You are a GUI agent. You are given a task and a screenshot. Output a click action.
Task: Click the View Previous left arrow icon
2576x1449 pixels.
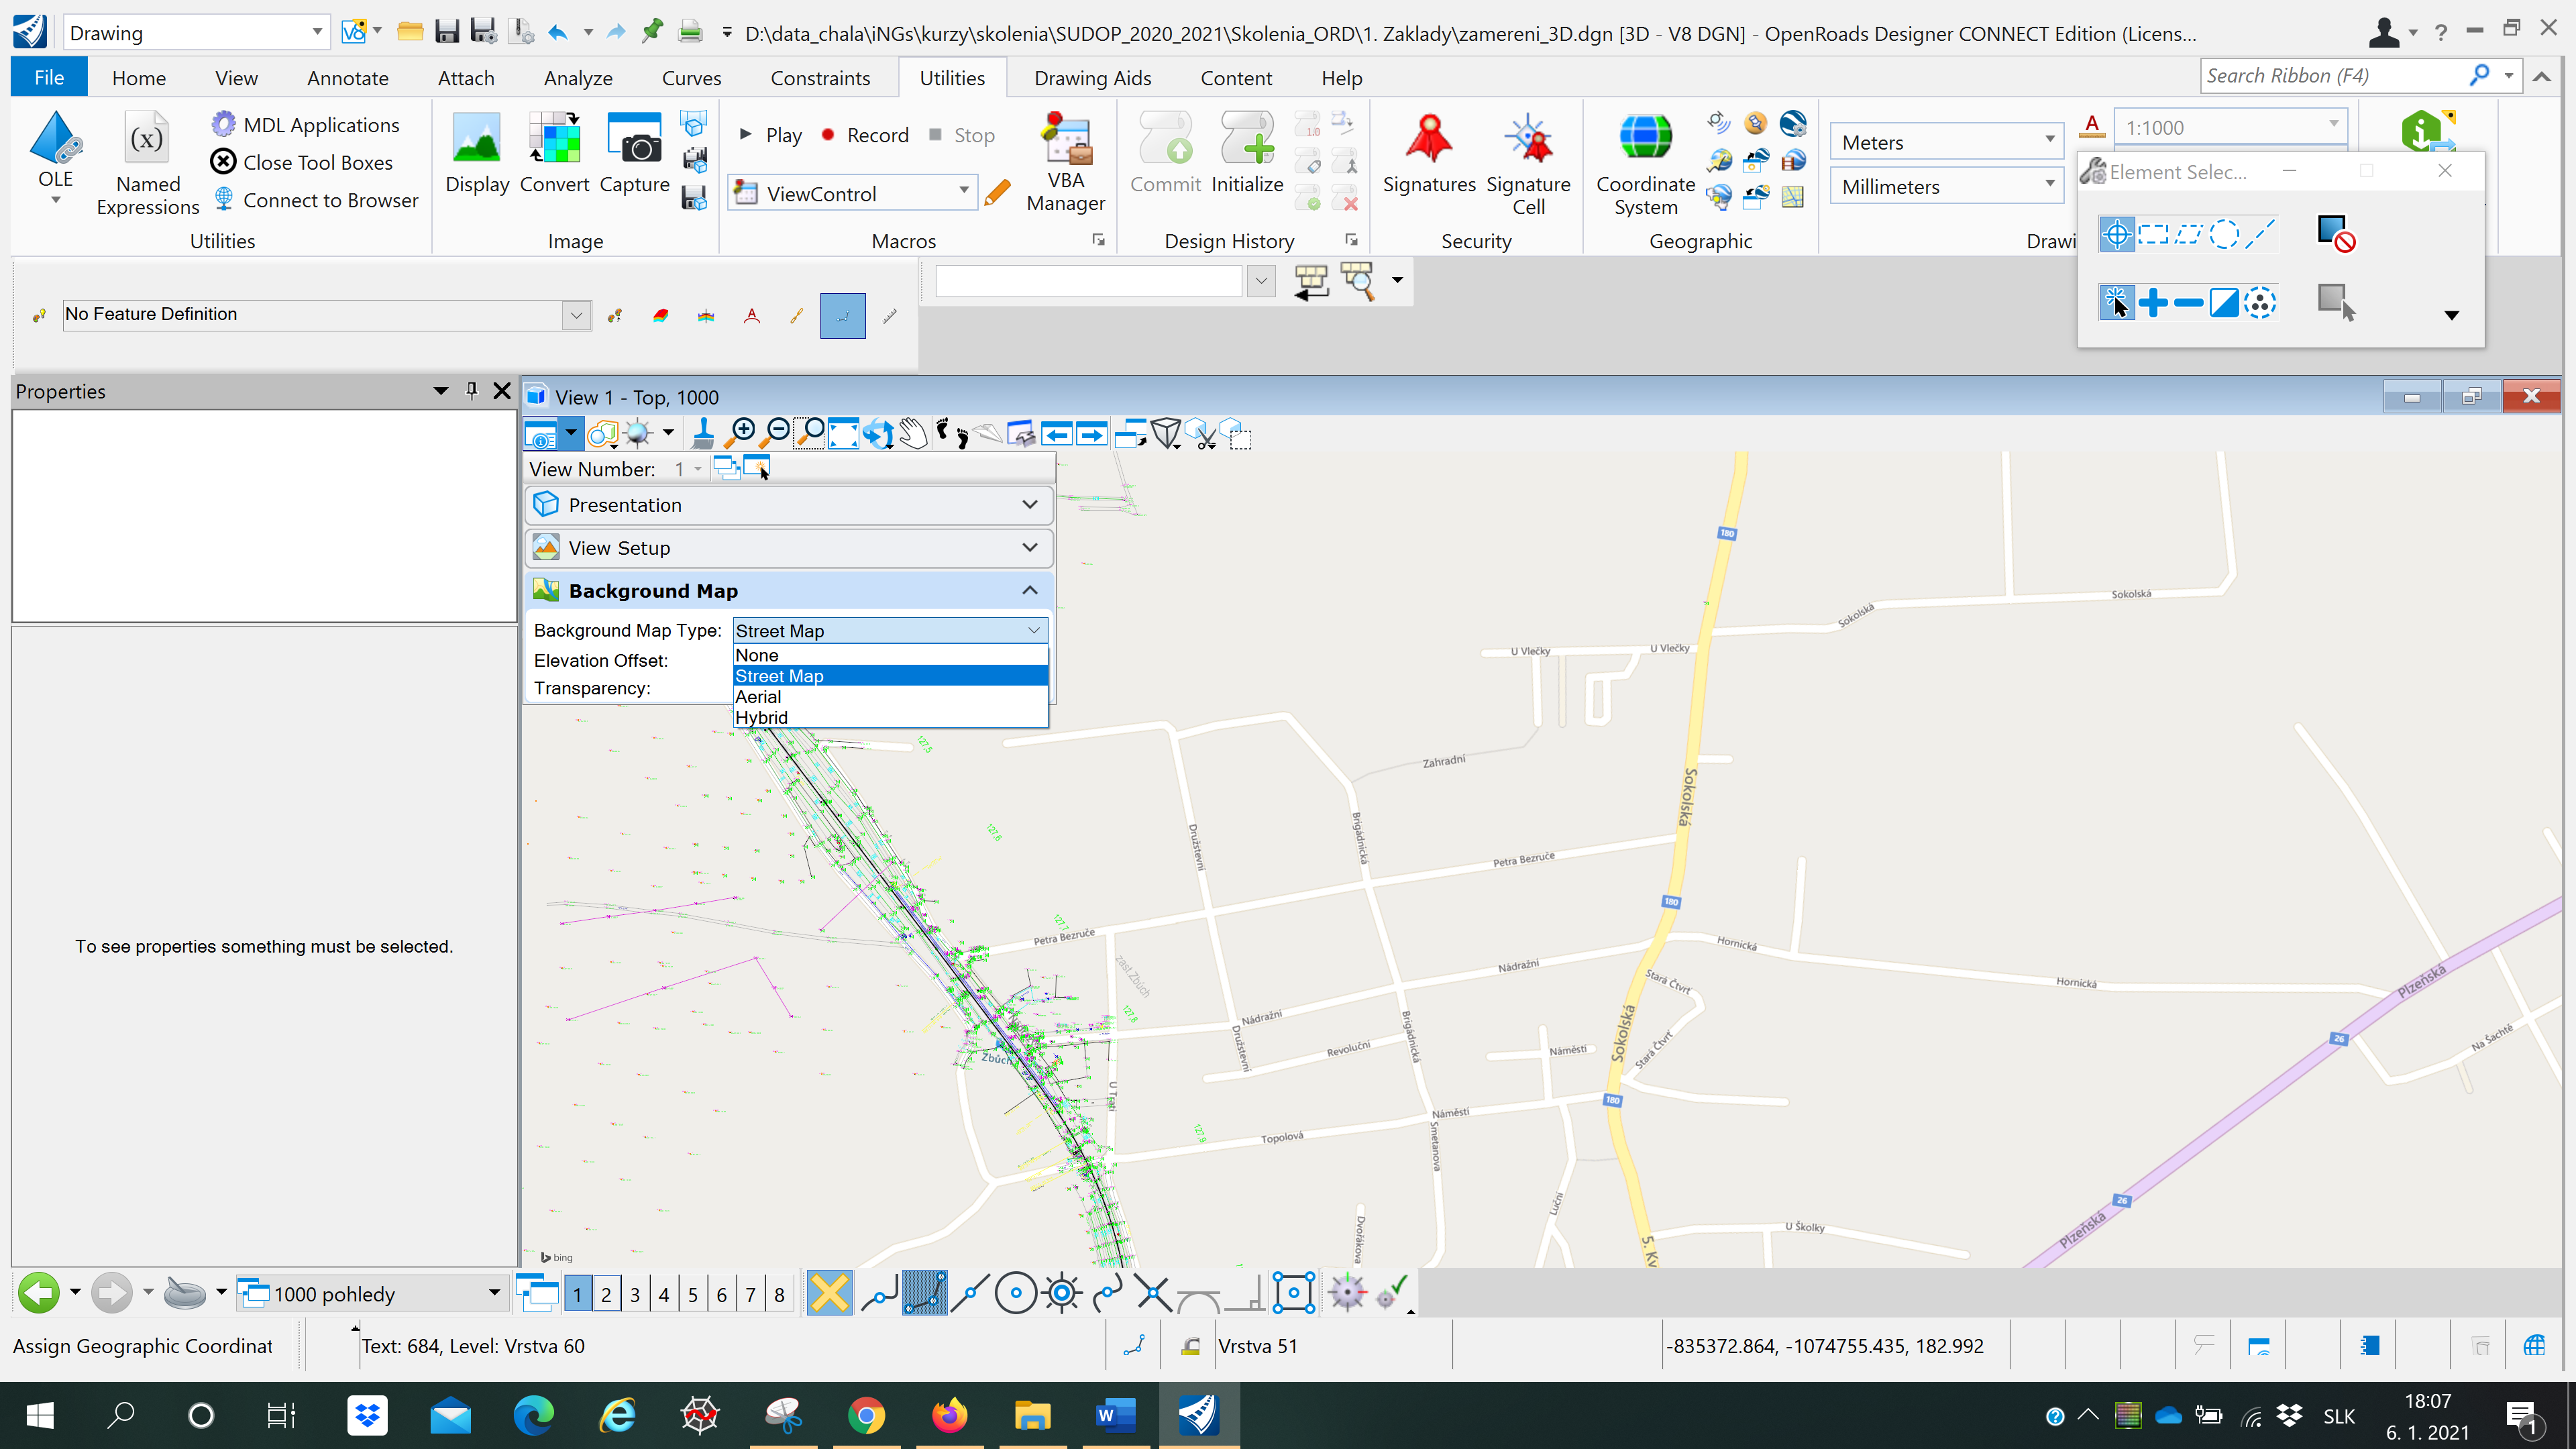pyautogui.click(x=1056, y=433)
